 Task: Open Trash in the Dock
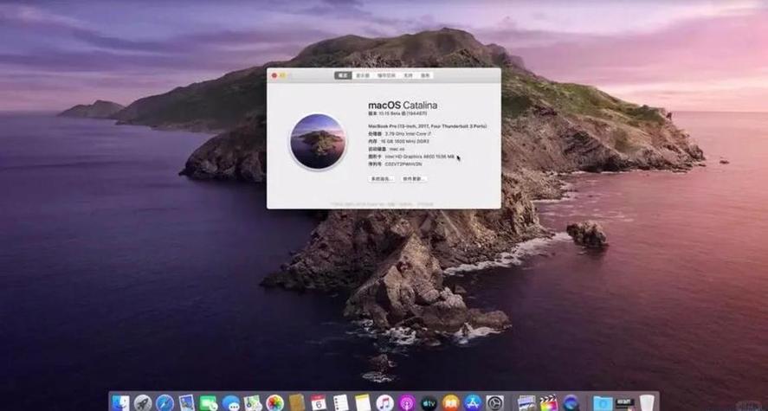coord(647,403)
